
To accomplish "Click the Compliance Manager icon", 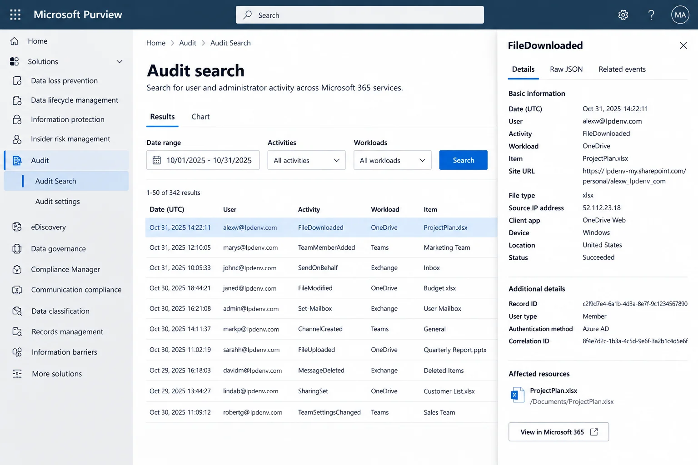I will click(17, 269).
